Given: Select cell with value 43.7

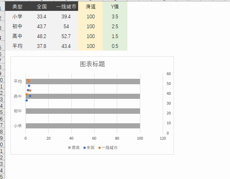Looking at the screenshot, I should tap(42, 26).
